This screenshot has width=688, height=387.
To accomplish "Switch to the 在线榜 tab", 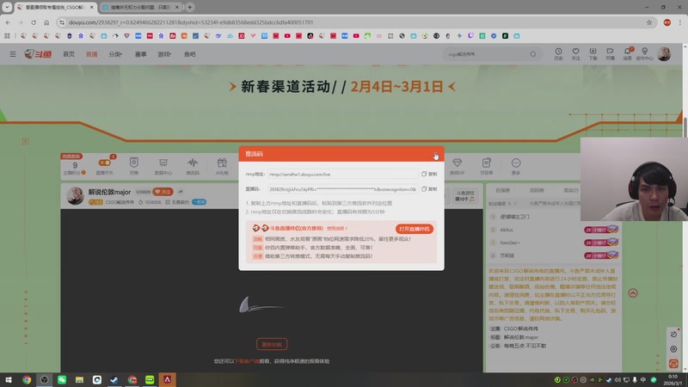I will point(502,190).
